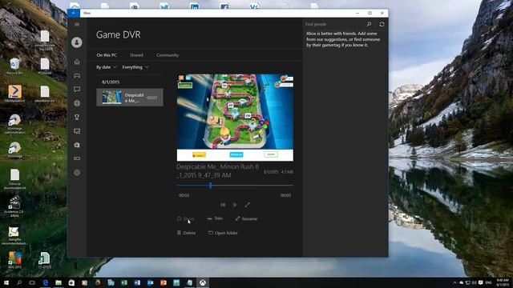513x288 pixels.
Task: Expand the By date sort dropdown
Action: coord(107,67)
